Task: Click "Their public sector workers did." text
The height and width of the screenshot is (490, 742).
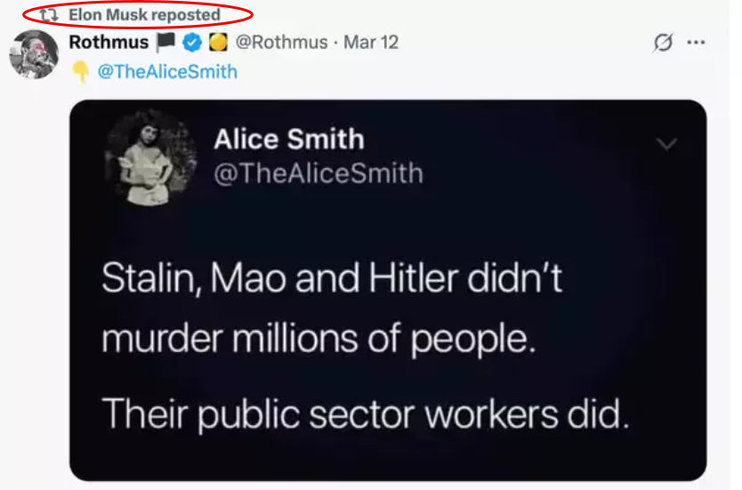Action: coord(366,414)
